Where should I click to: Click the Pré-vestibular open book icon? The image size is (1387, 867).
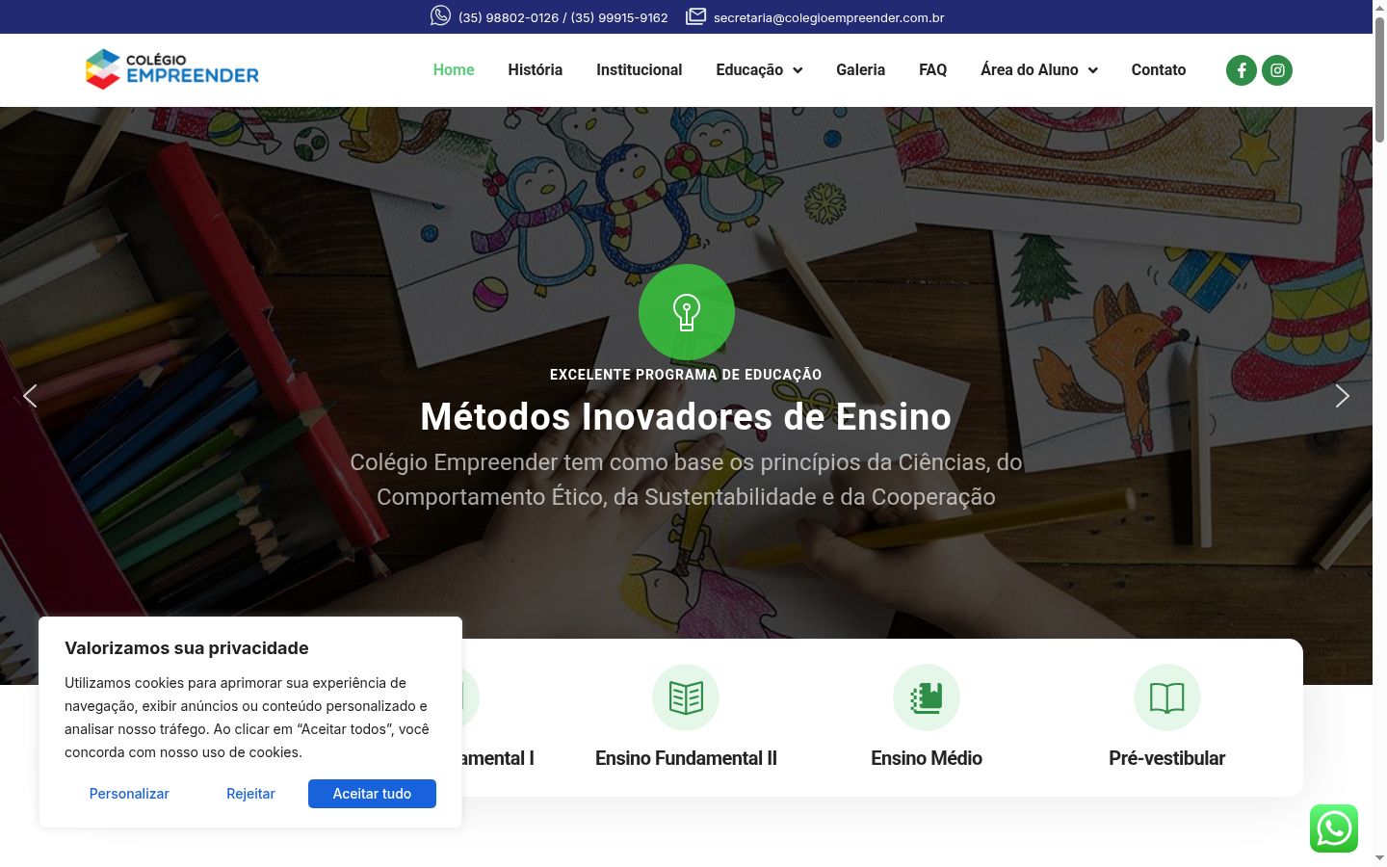click(x=1167, y=697)
